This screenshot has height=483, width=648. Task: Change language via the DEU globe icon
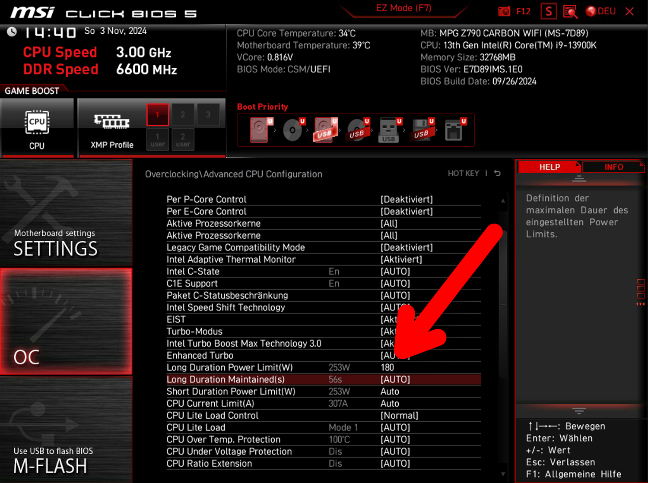[601, 11]
